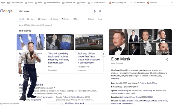
Task: Click the rocket launch story thumbnail
Action: pos(31,42)
